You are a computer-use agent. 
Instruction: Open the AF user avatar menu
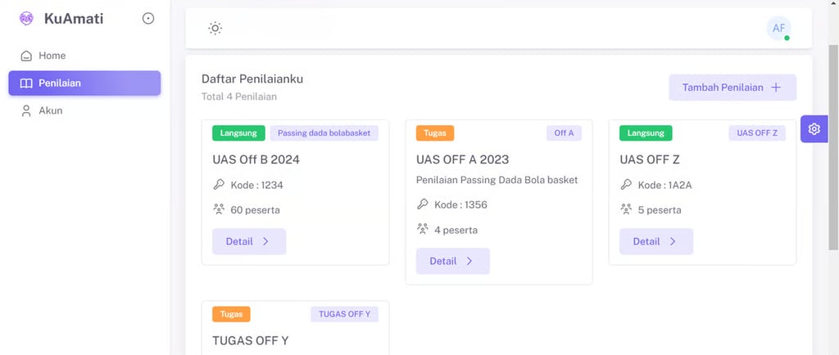pyautogui.click(x=778, y=28)
